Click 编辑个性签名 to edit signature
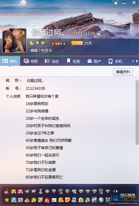This screenshot has height=206, width=139. (41, 50)
